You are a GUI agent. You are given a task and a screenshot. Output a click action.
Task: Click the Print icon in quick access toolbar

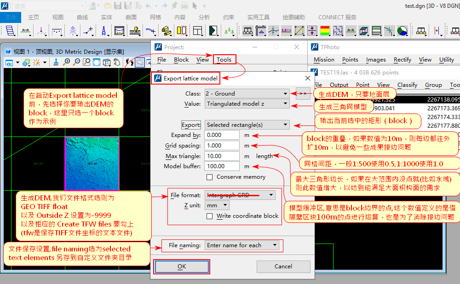click(184, 6)
